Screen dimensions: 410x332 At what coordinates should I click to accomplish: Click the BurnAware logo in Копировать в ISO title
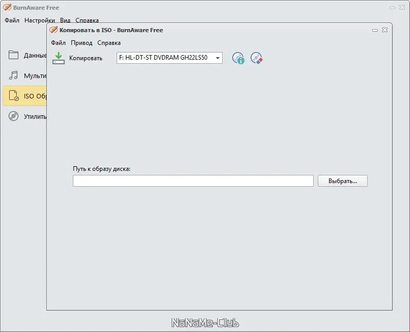point(53,30)
